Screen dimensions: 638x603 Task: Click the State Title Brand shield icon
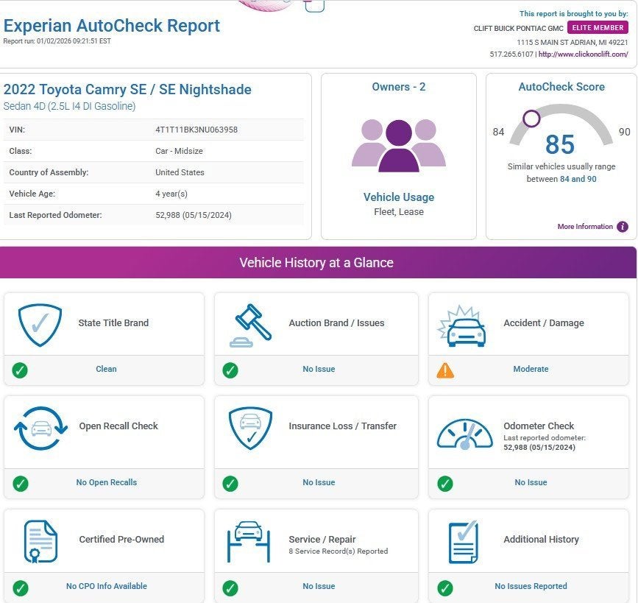(x=40, y=325)
